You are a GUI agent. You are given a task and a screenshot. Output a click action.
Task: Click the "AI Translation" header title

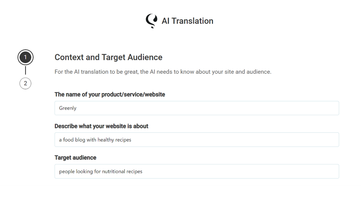(x=187, y=21)
